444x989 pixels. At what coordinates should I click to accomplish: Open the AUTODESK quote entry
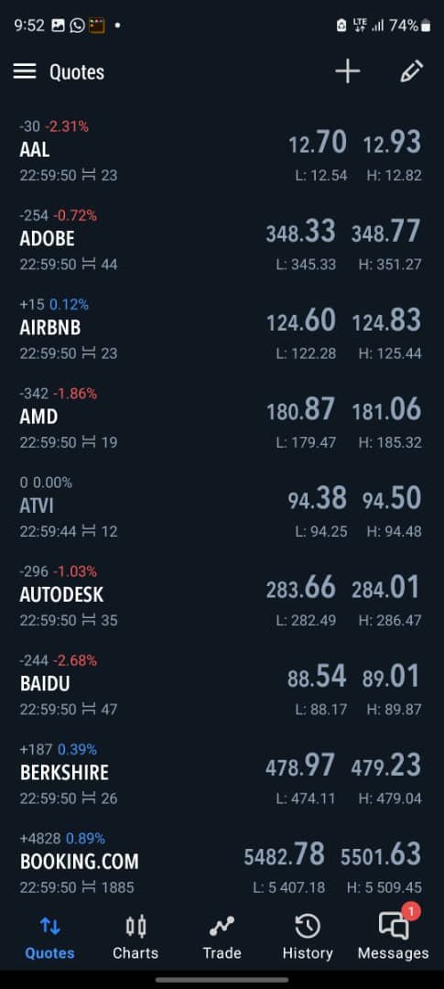point(222,595)
